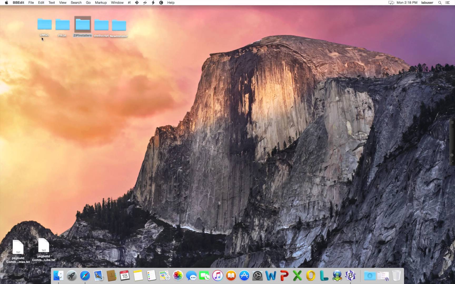The width and height of the screenshot is (455, 284).
Task: Select pkgbuild Comm...Line.txt file
Action: pos(44,250)
